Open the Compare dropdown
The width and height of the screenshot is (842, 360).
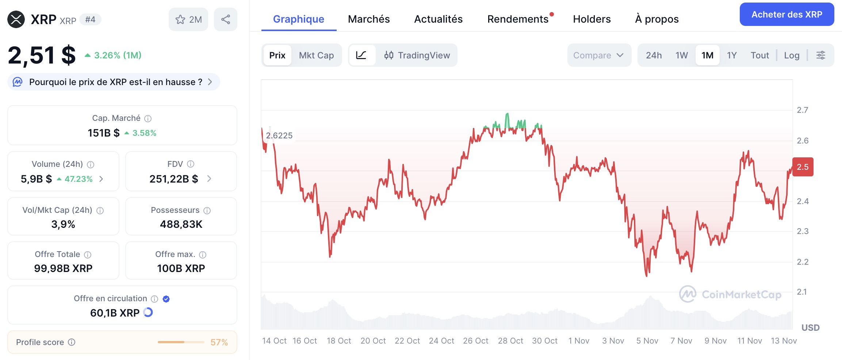point(598,55)
